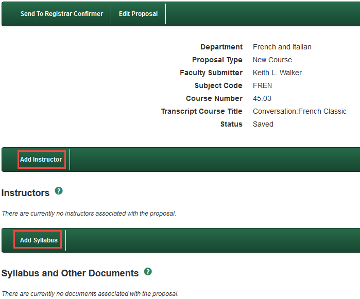360x299 pixels.
Task: Click the Faculty Submitter label
Action: click(x=211, y=73)
